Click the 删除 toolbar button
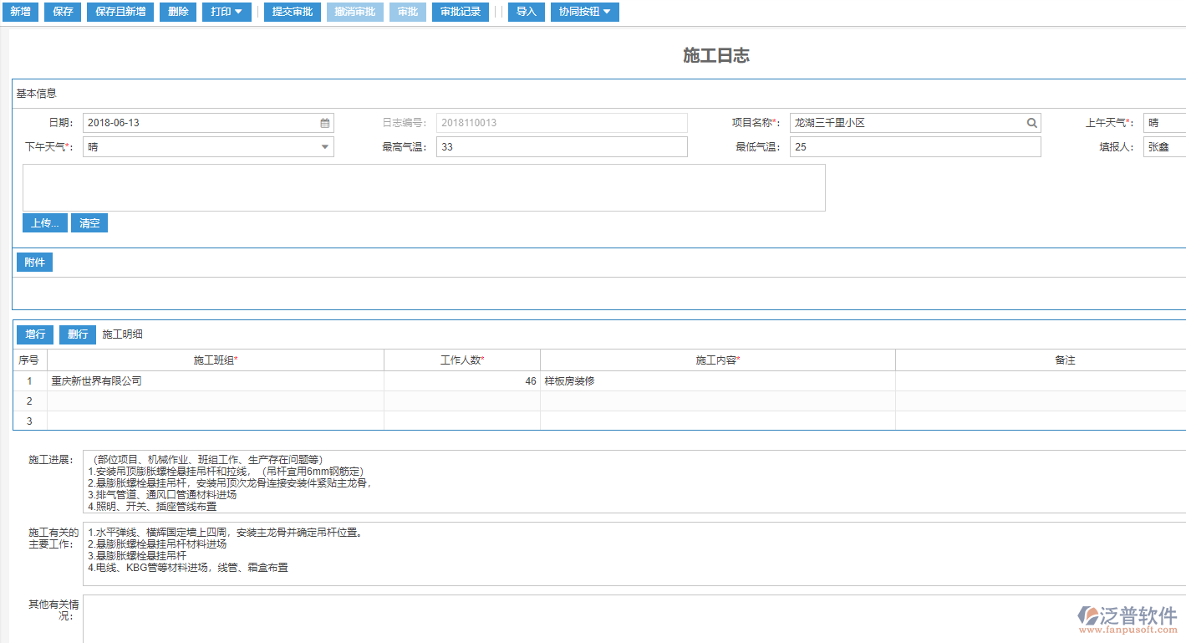The width and height of the screenshot is (1186, 643). click(x=178, y=12)
